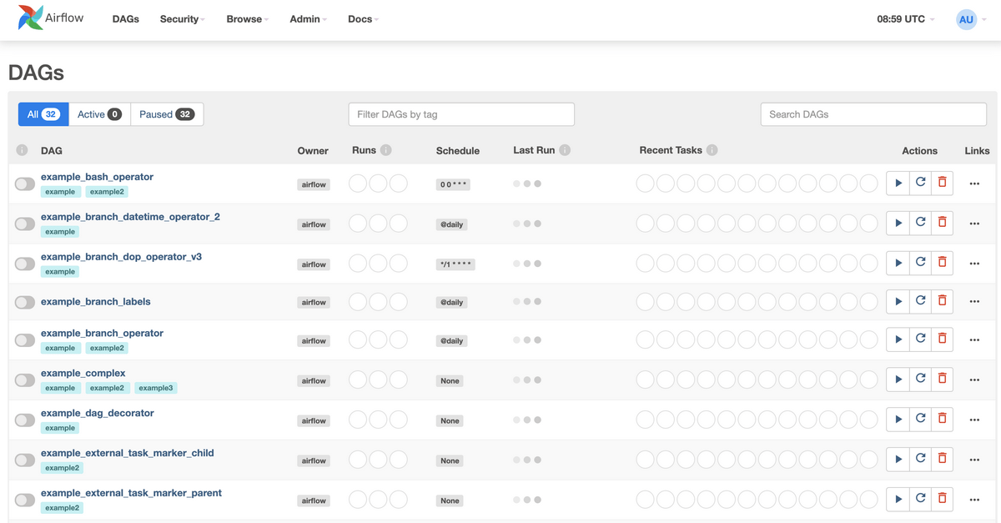Unpause the example_branch_labels toggle

(25, 303)
